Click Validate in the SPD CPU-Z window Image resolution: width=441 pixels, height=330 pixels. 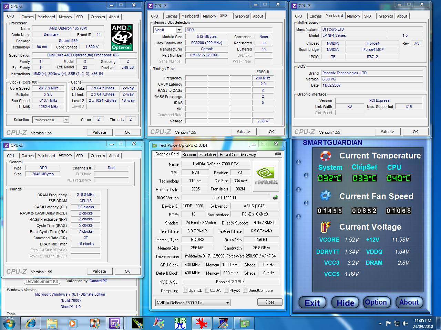click(x=244, y=132)
